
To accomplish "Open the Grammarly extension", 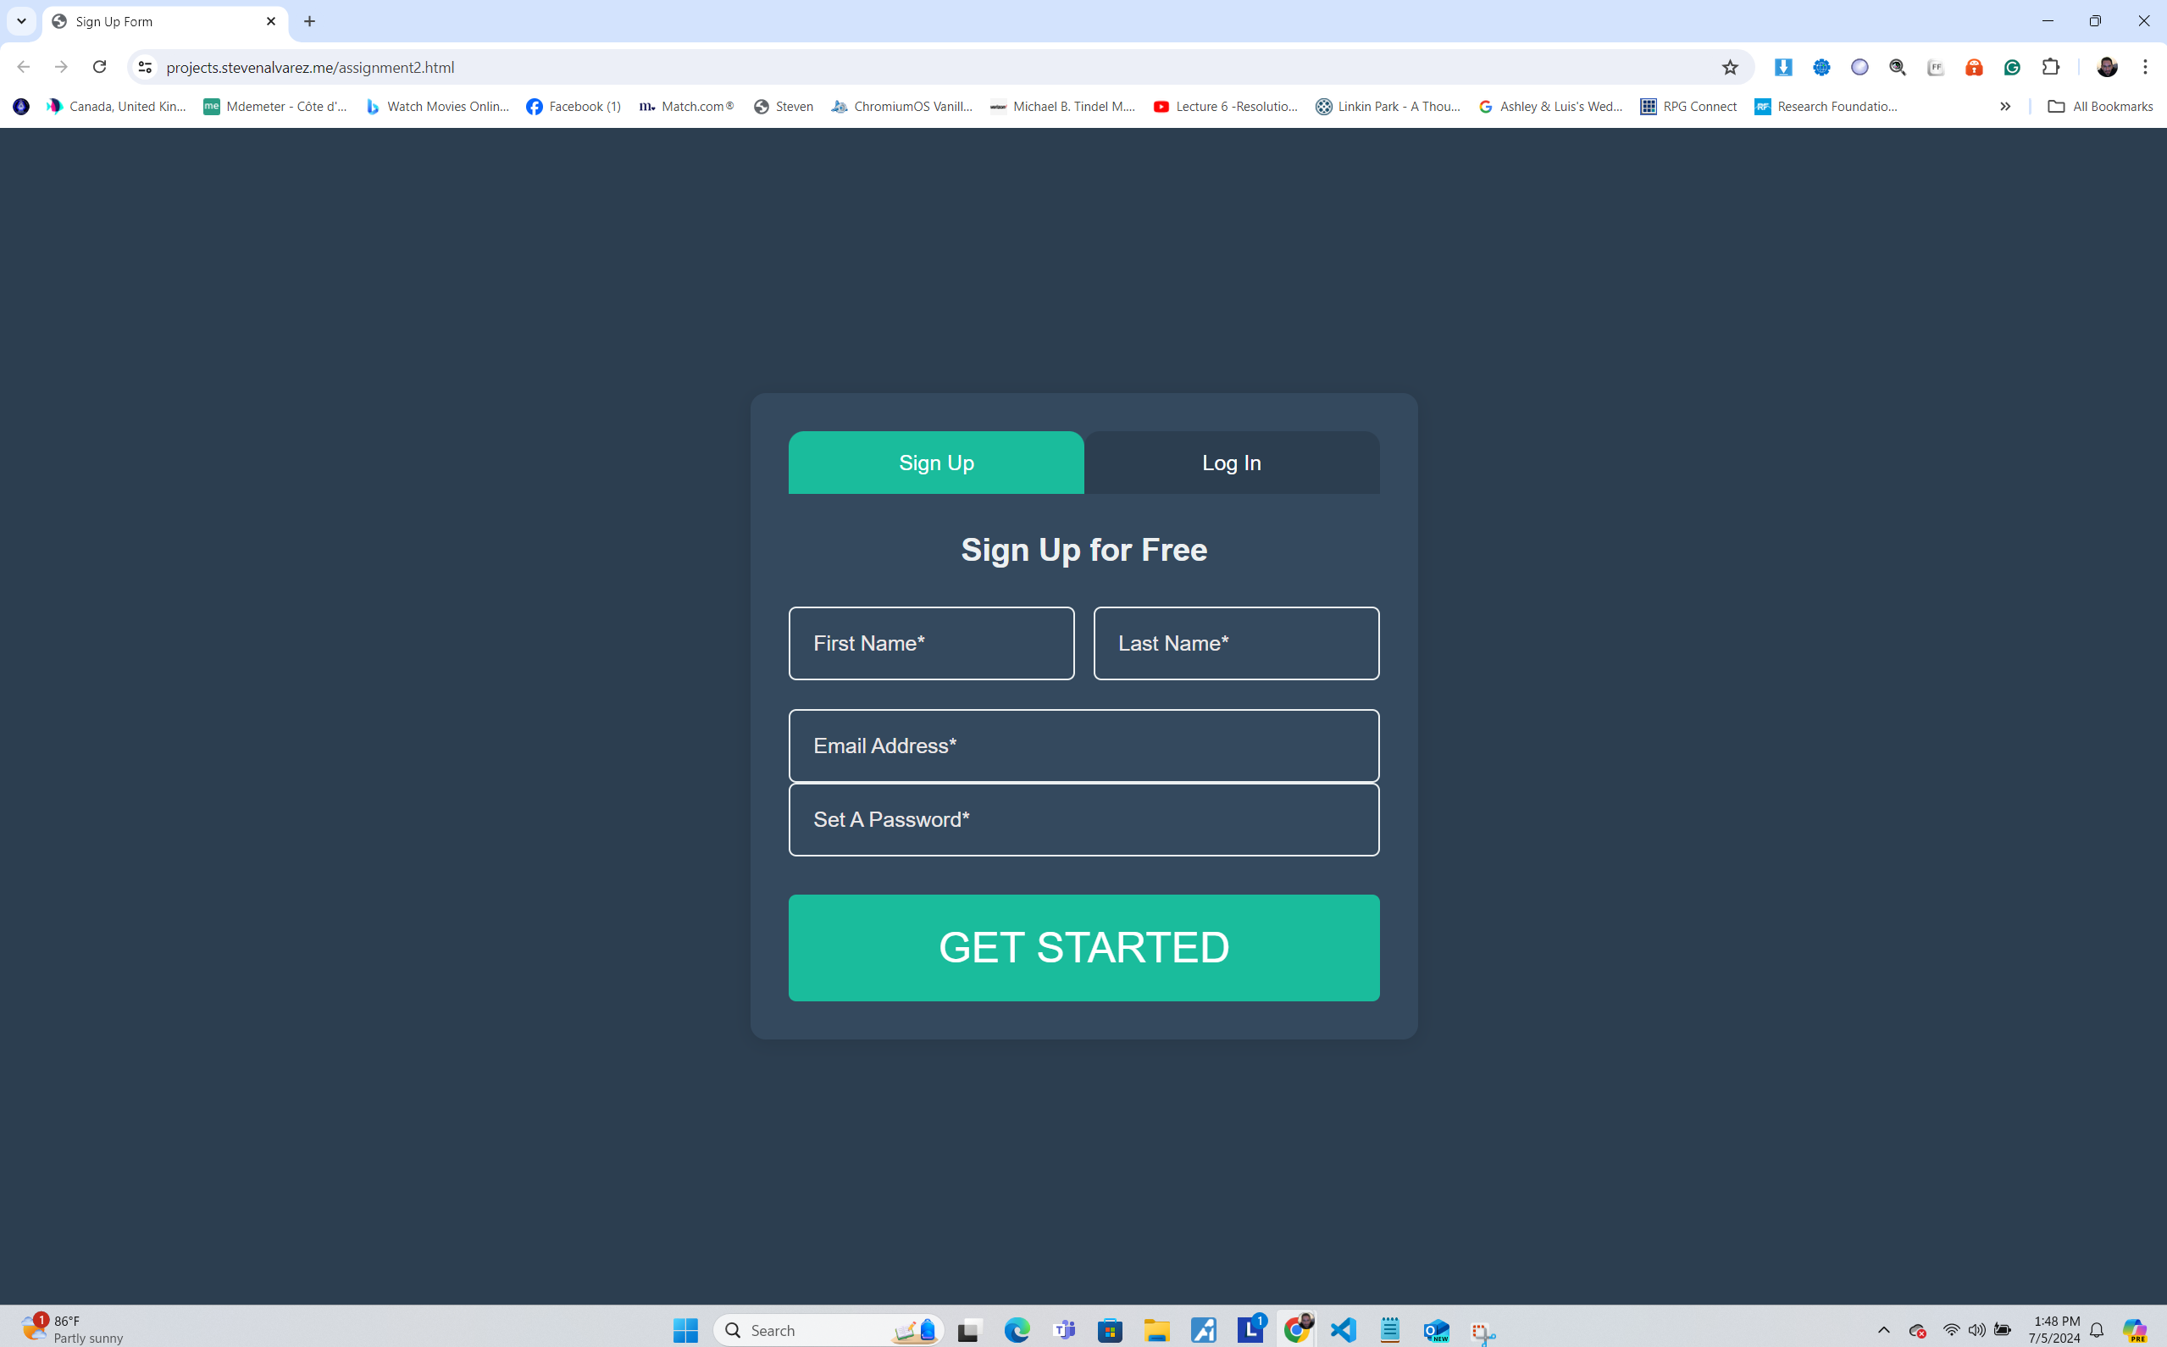I will click(2013, 67).
